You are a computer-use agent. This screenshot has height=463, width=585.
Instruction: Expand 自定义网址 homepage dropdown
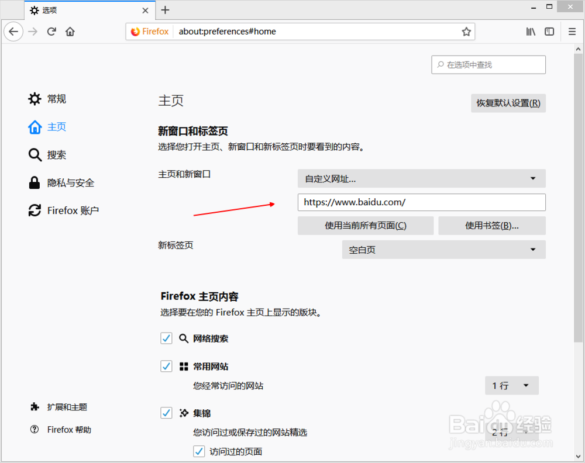[x=422, y=178]
